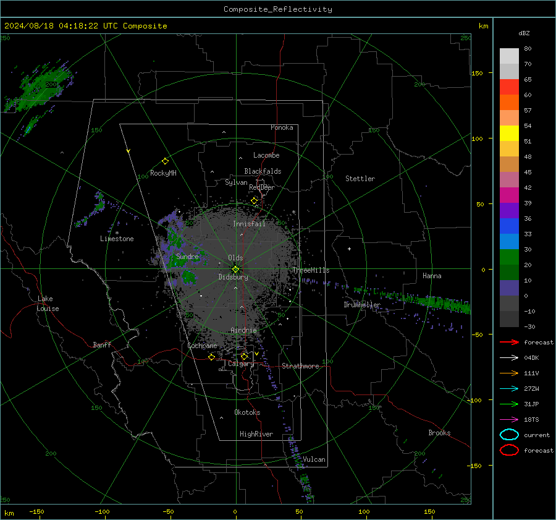Click the Banff label

pos(102,345)
